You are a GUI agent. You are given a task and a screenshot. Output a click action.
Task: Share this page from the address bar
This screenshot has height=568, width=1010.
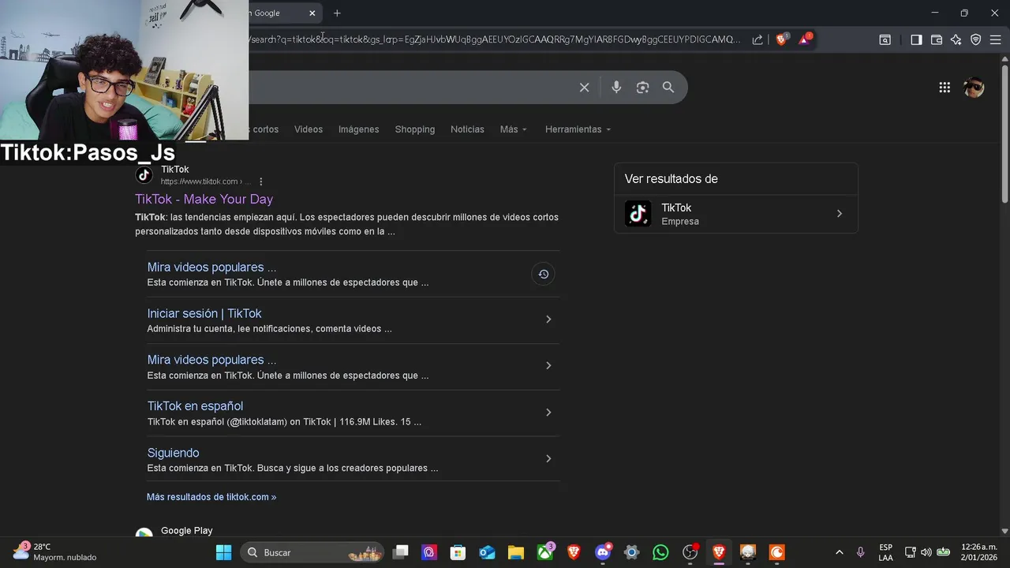coord(757,39)
